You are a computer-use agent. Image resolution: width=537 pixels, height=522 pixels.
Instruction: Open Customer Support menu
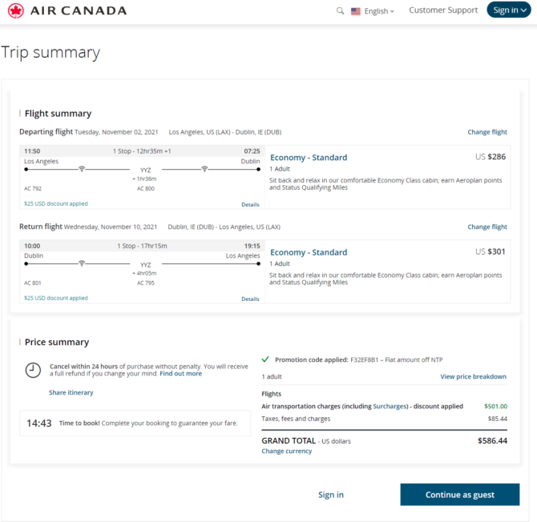point(443,10)
